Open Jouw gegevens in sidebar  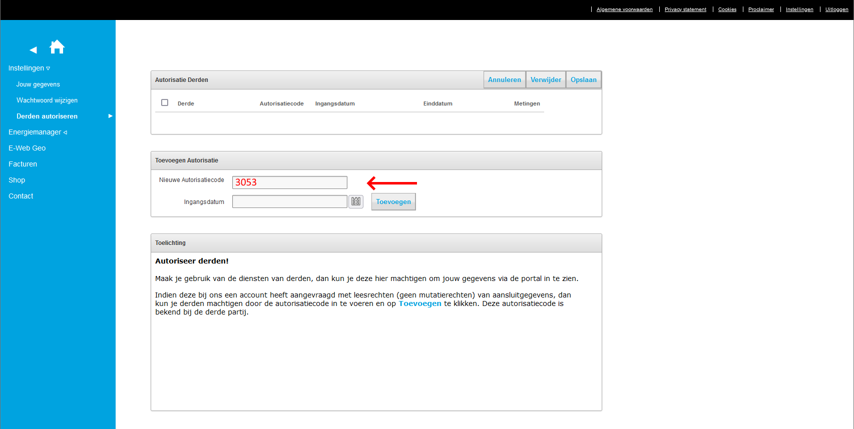38,84
